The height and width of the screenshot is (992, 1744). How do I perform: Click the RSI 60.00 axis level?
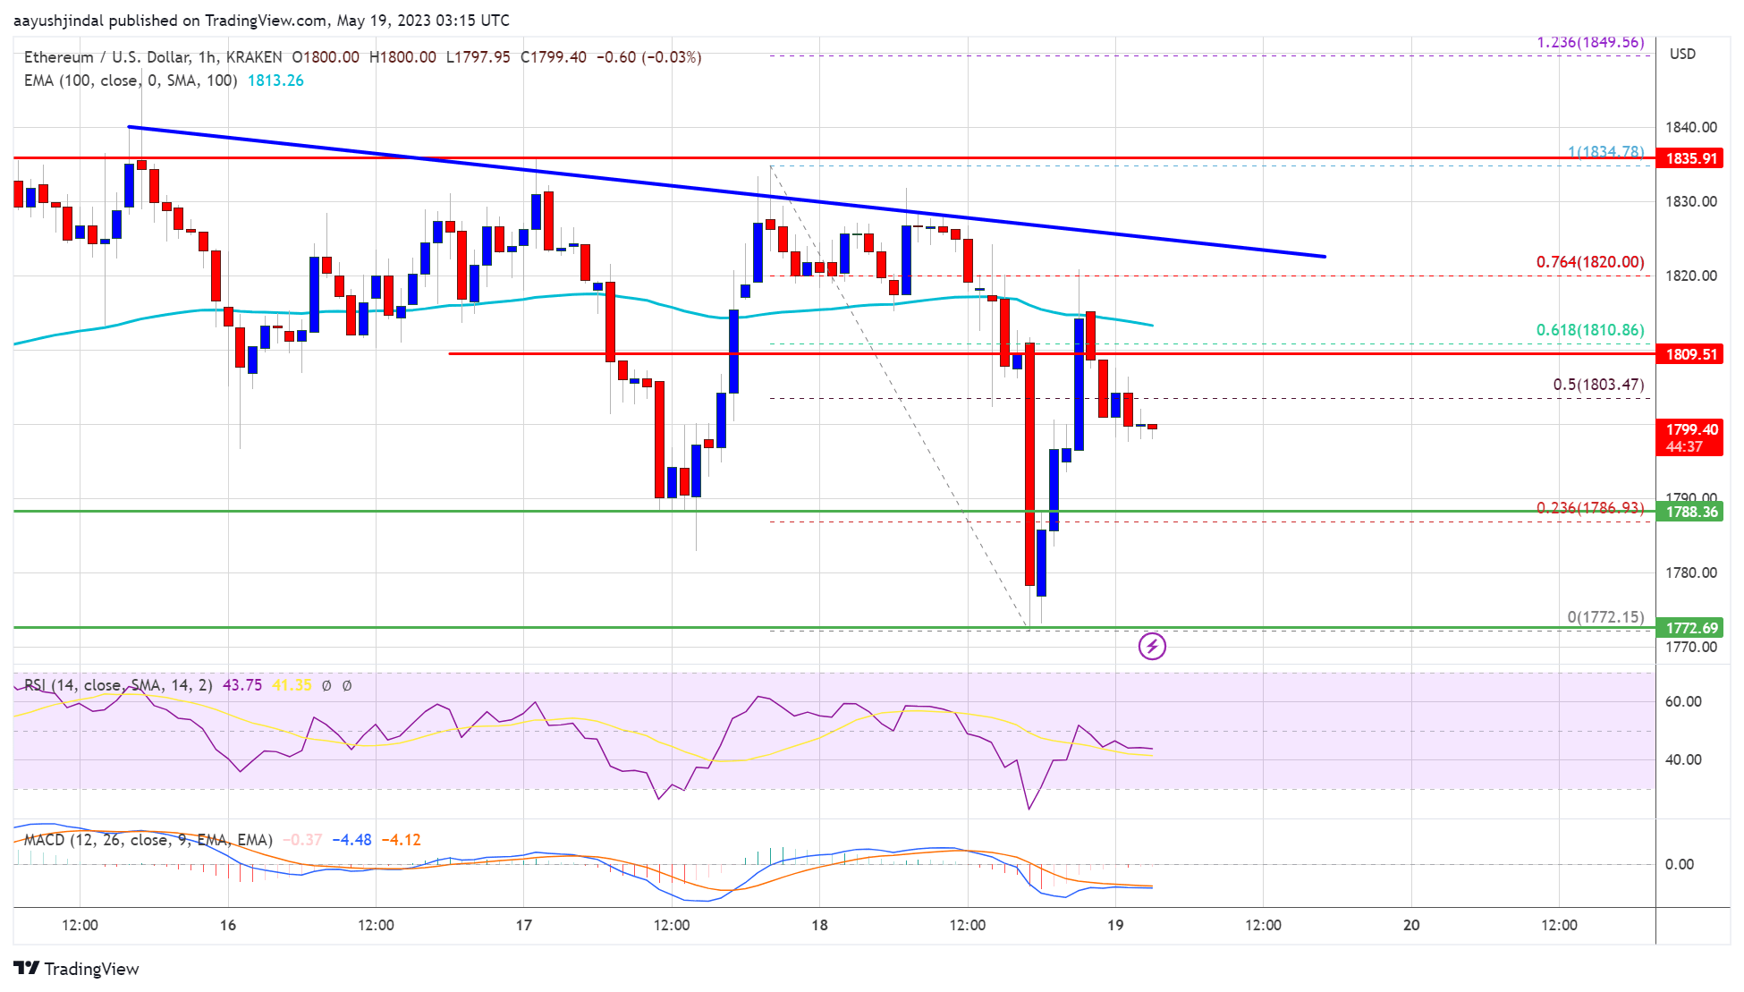click(x=1683, y=701)
